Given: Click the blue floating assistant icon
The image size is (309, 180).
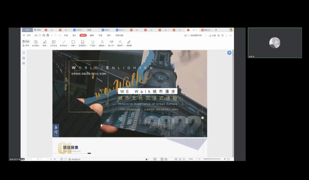Looking at the screenshot, I should tap(229, 53).
